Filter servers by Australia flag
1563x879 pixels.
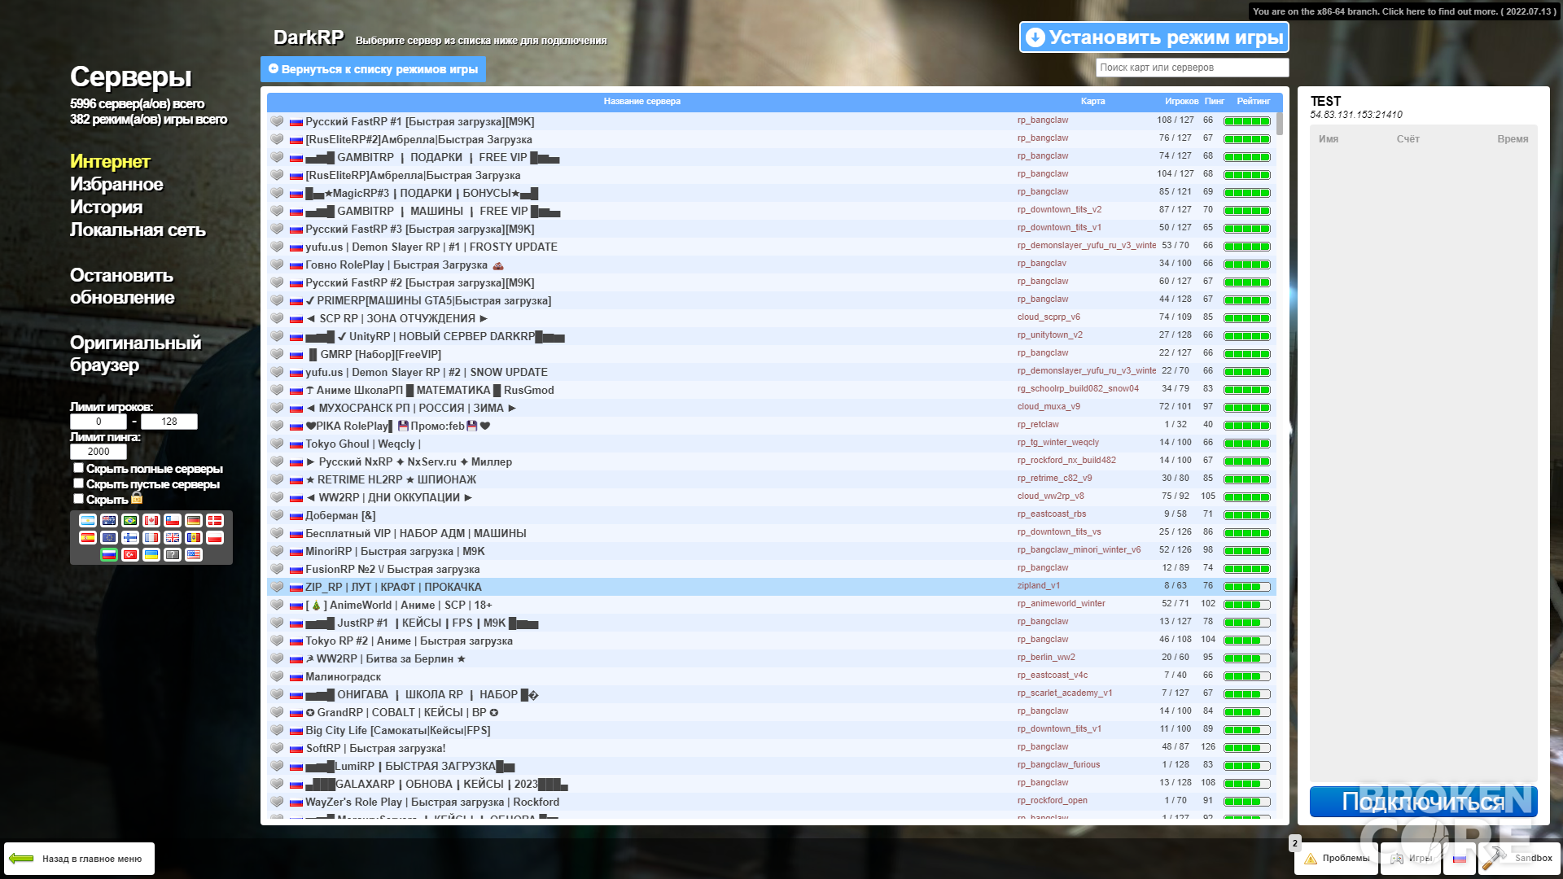(x=109, y=520)
